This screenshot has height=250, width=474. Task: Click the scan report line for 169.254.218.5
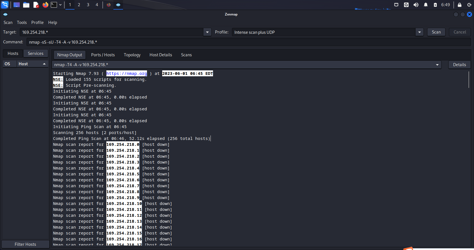[111, 174]
